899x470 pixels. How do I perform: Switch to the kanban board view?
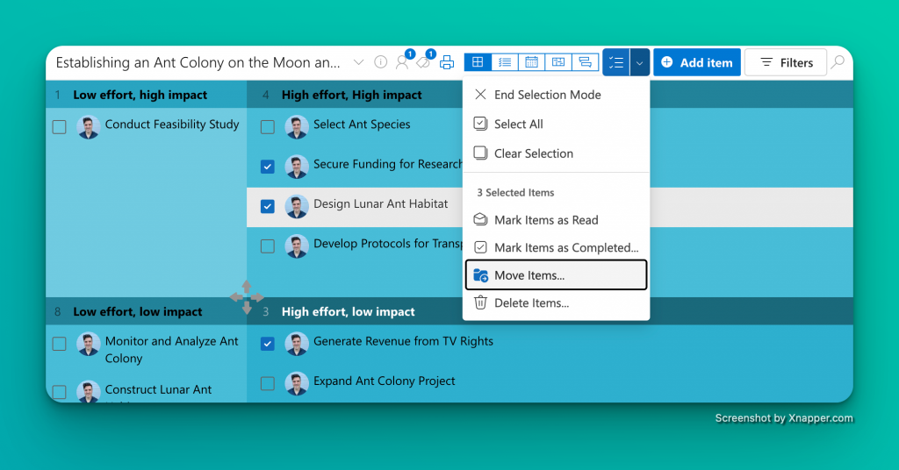point(558,62)
